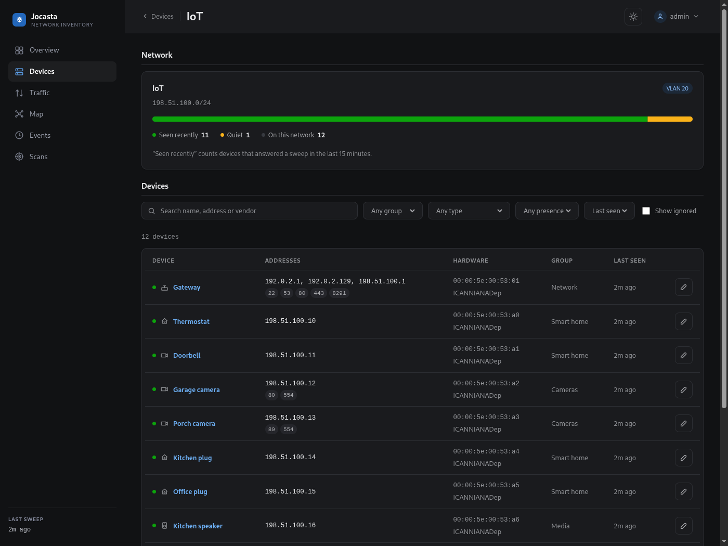Open the Map section
728x546 pixels.
coord(62,114)
